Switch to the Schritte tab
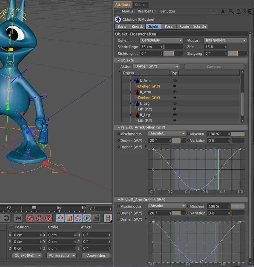Screen dimensions: 254x267 (x=199, y=26)
